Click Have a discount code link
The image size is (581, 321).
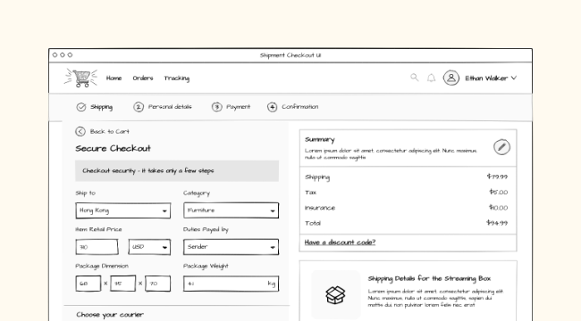(340, 243)
